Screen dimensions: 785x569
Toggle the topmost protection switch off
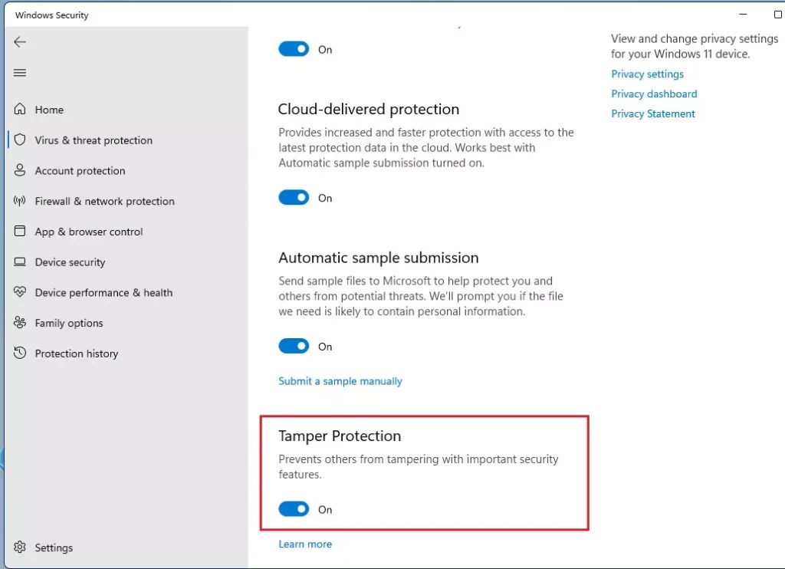coord(294,48)
